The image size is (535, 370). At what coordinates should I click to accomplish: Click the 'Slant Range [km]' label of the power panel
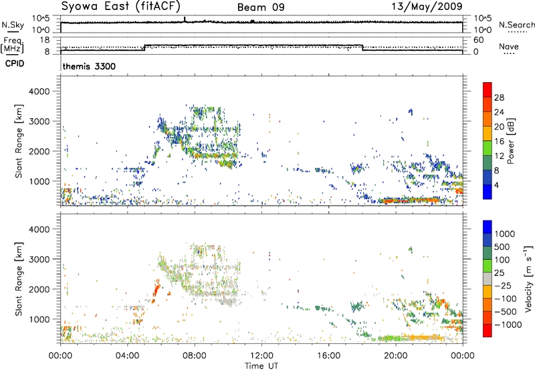[19, 141]
